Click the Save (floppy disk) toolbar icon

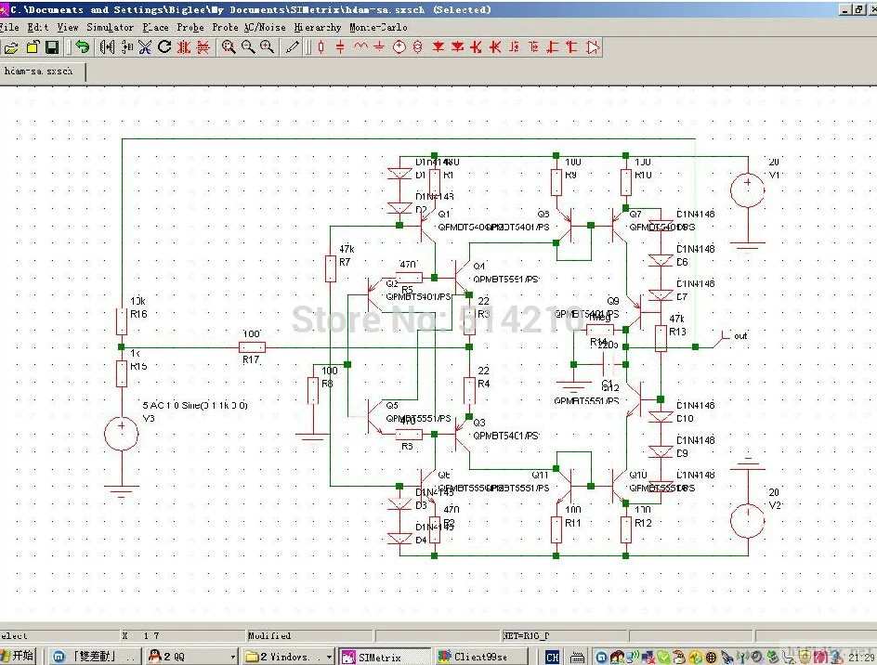tap(52, 47)
